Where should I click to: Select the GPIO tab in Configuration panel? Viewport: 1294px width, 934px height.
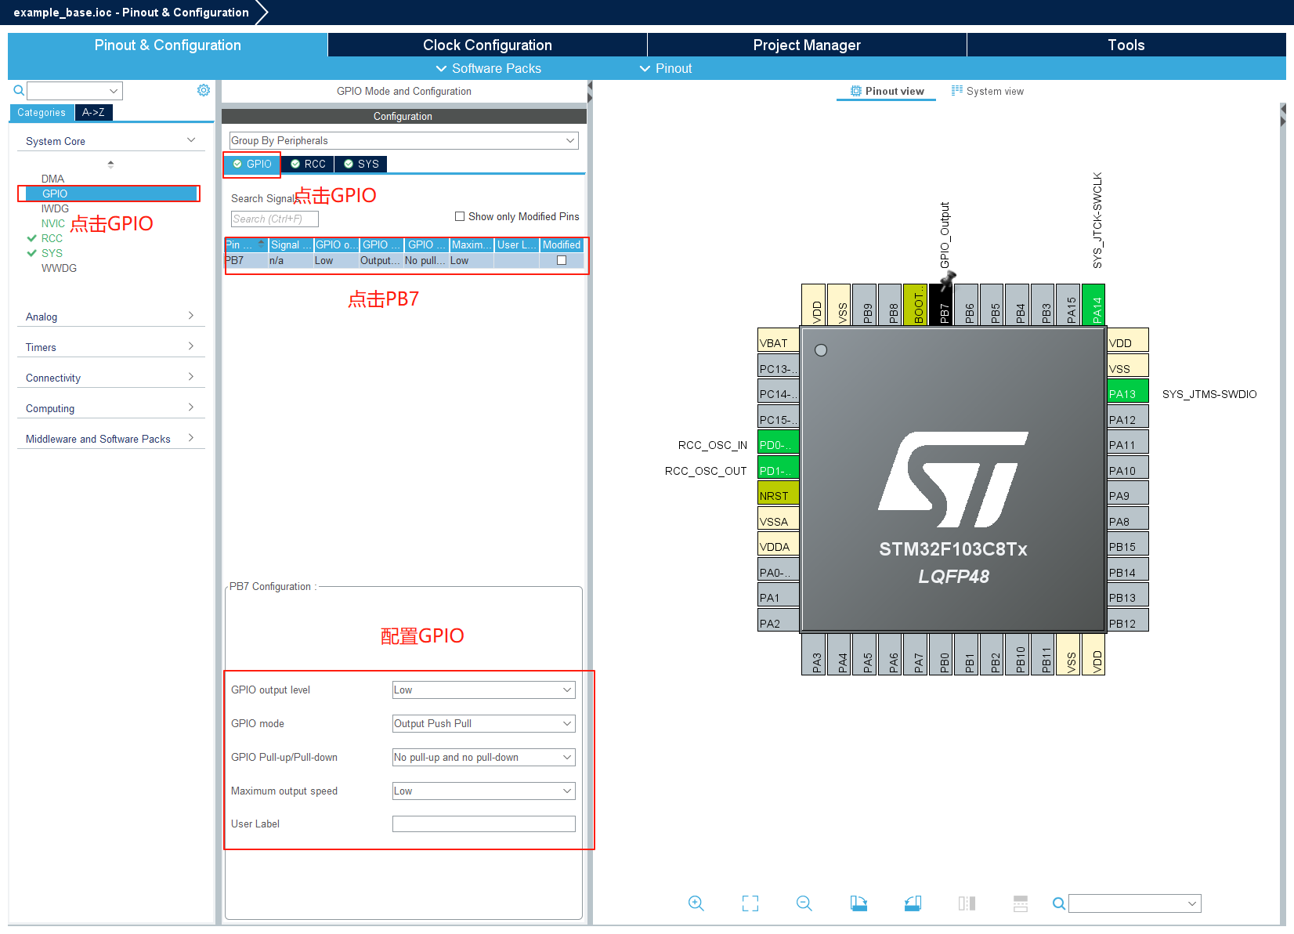pyautogui.click(x=252, y=164)
